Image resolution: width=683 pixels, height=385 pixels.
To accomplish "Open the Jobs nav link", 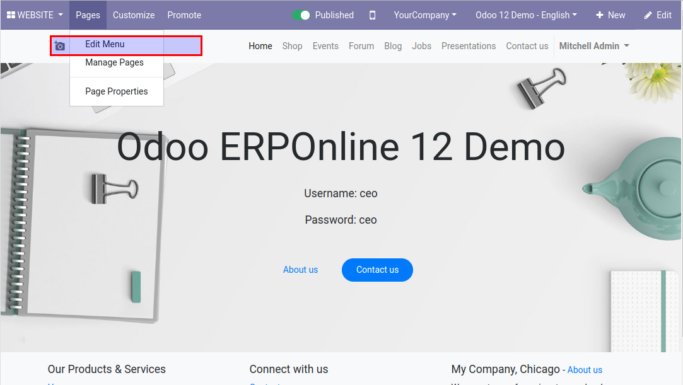I will pos(422,45).
